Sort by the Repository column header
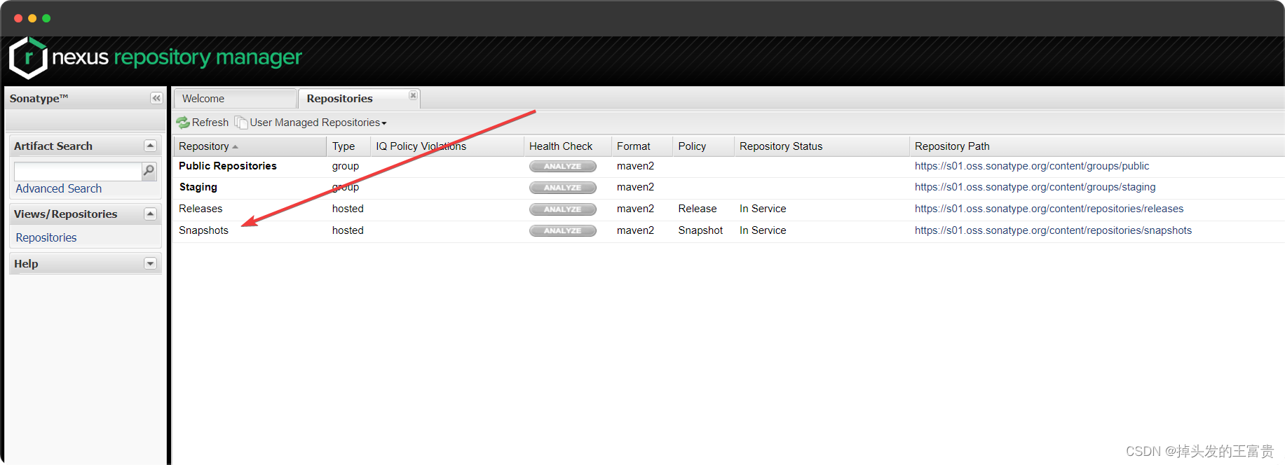This screenshot has width=1285, height=465. pos(250,146)
